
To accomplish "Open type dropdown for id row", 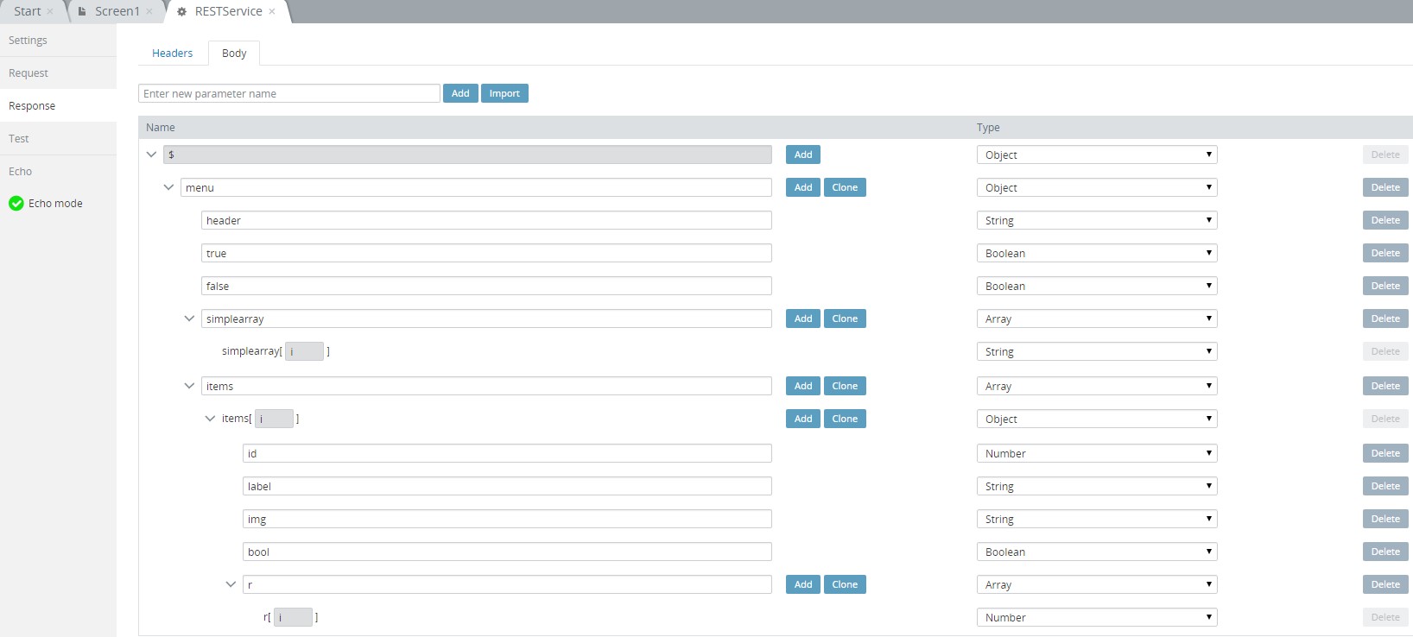I will pos(1097,453).
